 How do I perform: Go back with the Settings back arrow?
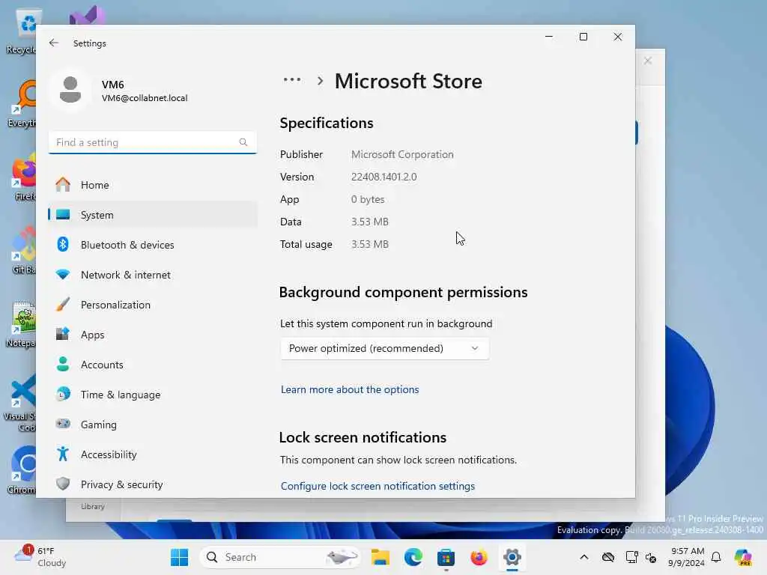[x=54, y=43]
